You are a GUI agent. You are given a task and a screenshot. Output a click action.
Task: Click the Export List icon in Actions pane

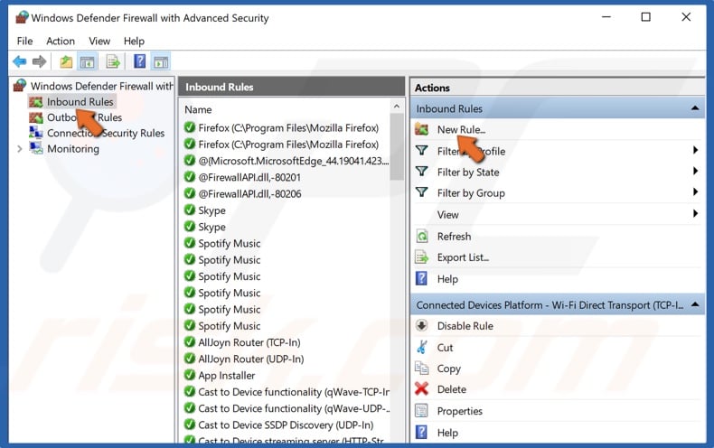[x=422, y=257]
